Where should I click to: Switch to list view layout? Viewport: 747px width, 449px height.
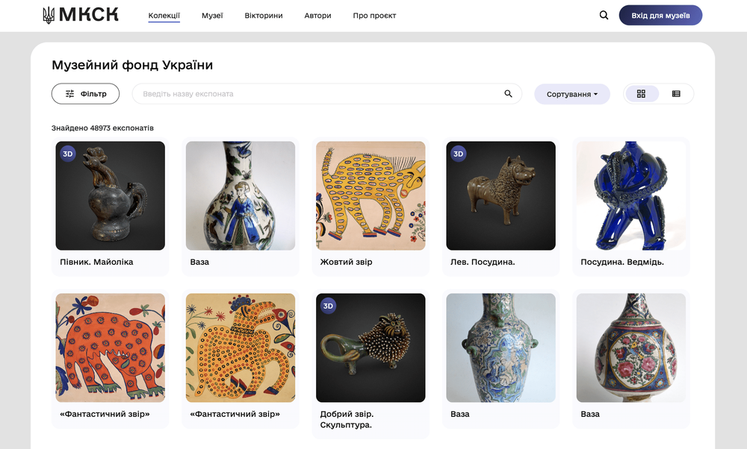coord(676,94)
